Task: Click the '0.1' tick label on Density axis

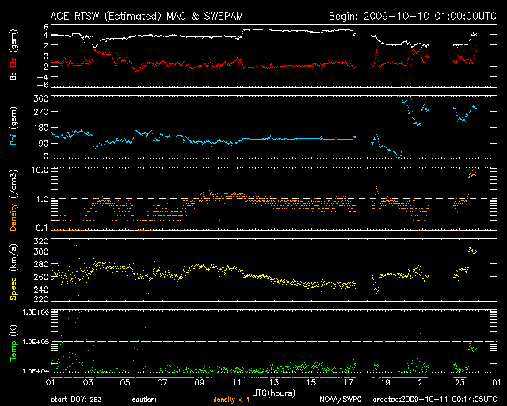Action: click(x=42, y=228)
